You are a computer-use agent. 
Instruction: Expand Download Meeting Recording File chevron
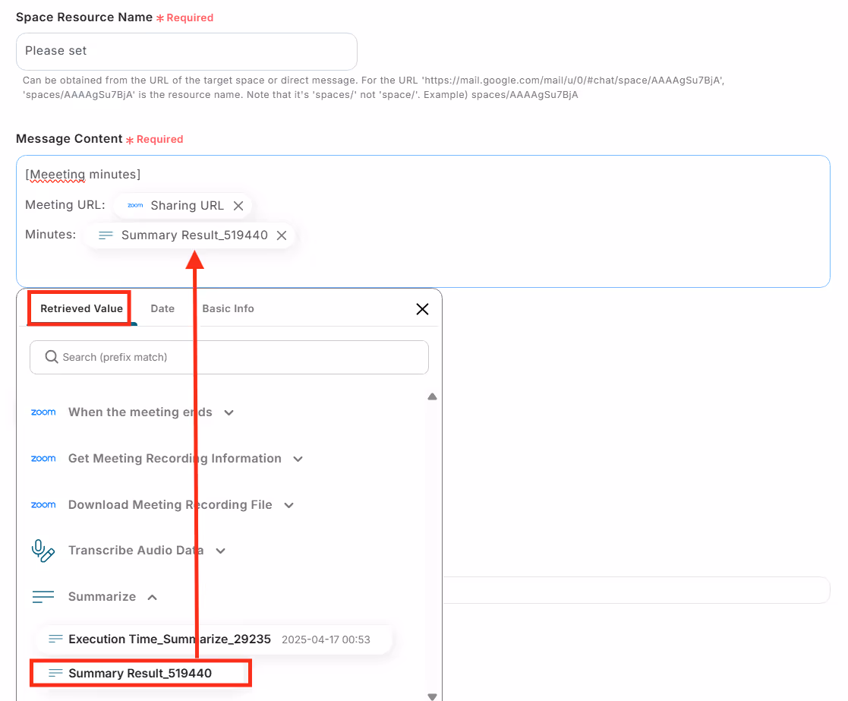click(x=289, y=505)
